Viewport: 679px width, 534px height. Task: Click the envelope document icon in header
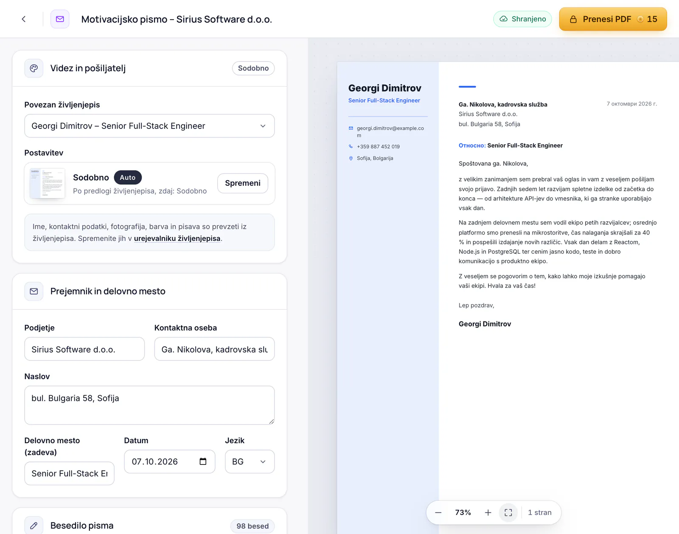point(60,19)
